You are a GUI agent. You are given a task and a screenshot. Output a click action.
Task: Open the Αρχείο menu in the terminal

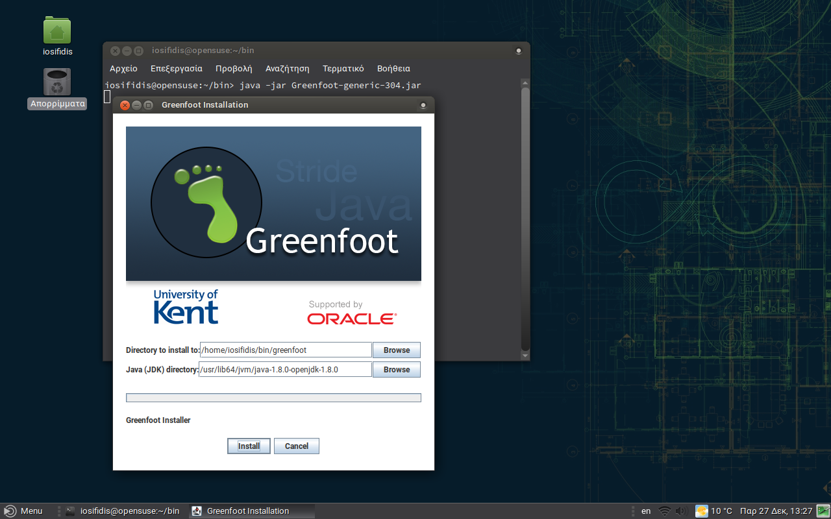point(123,68)
